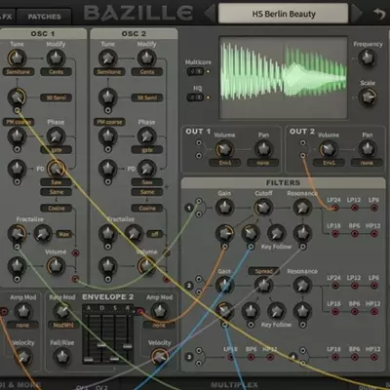Click the OSC 1 Tune knob
The width and height of the screenshot is (390, 390).
[x=17, y=58]
